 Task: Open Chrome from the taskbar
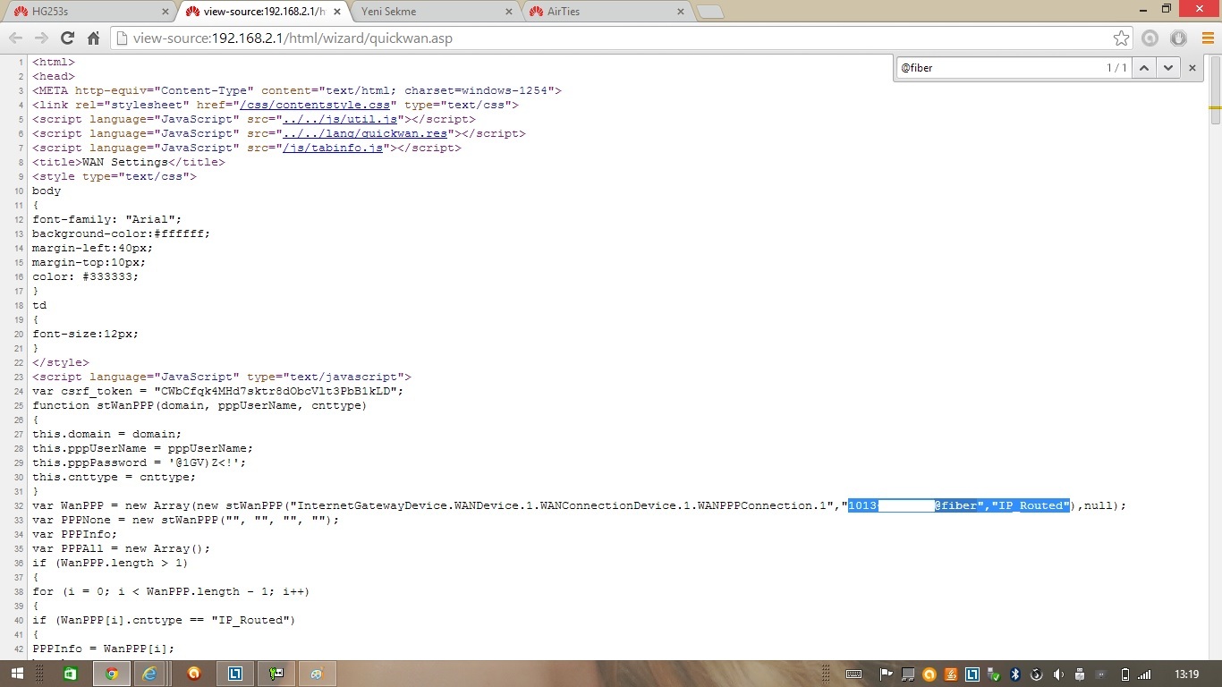click(x=112, y=674)
